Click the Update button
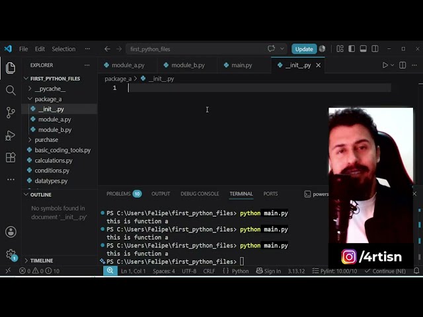The image size is (423, 317). [x=304, y=49]
